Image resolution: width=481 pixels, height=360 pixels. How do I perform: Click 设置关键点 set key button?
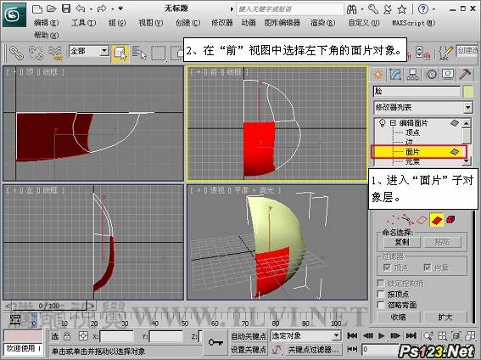click(249, 349)
